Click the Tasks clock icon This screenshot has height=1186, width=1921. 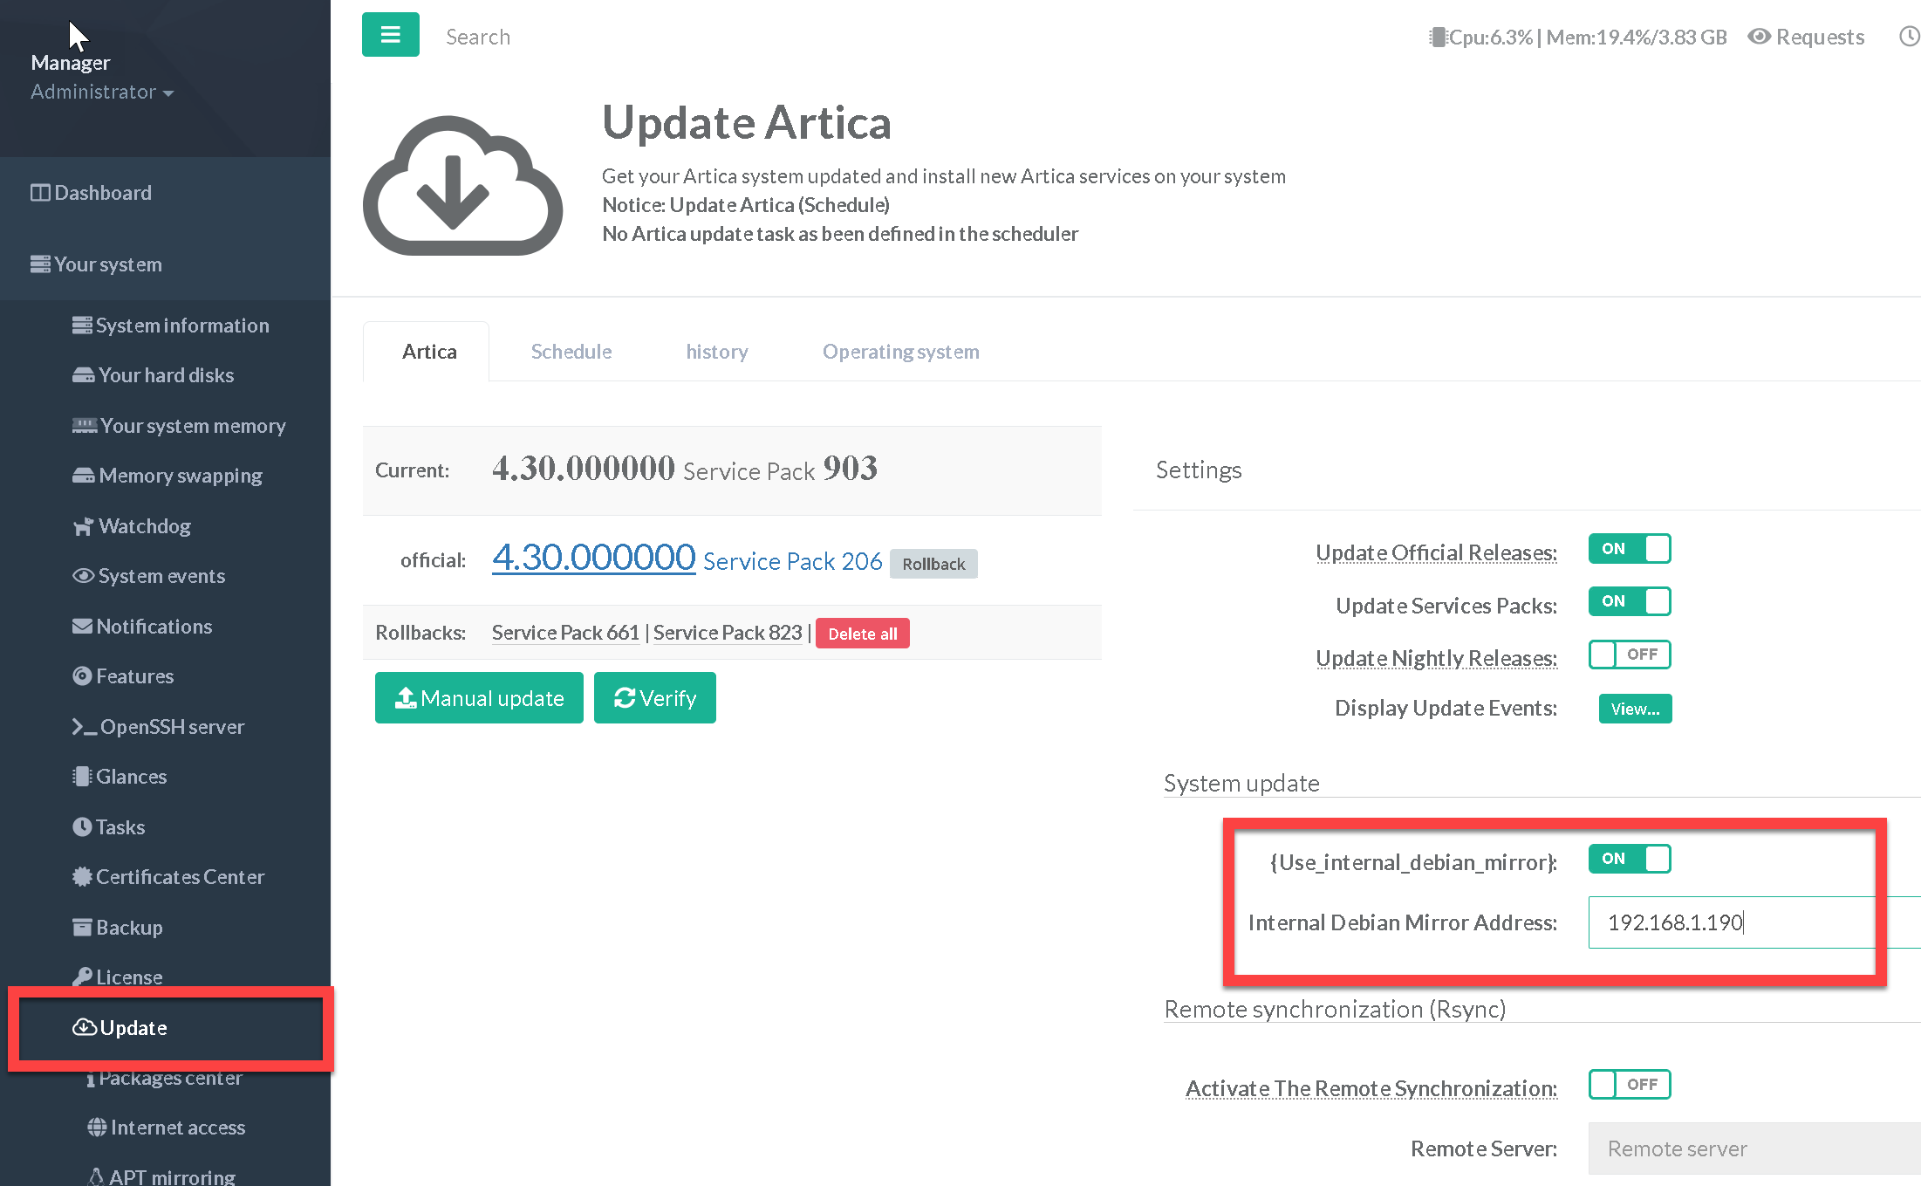pyautogui.click(x=82, y=827)
